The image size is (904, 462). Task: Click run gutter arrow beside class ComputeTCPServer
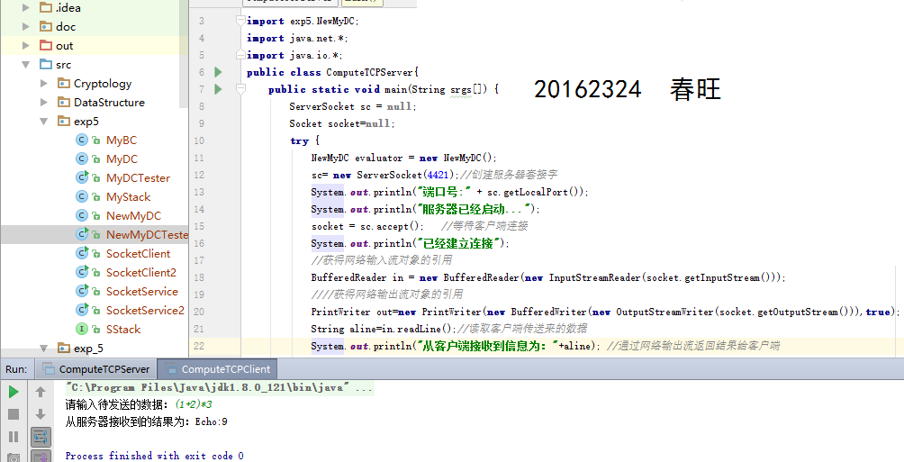[x=218, y=72]
